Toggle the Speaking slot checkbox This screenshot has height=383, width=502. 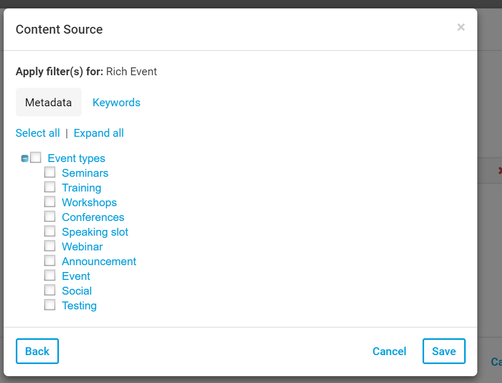pyautogui.click(x=50, y=231)
